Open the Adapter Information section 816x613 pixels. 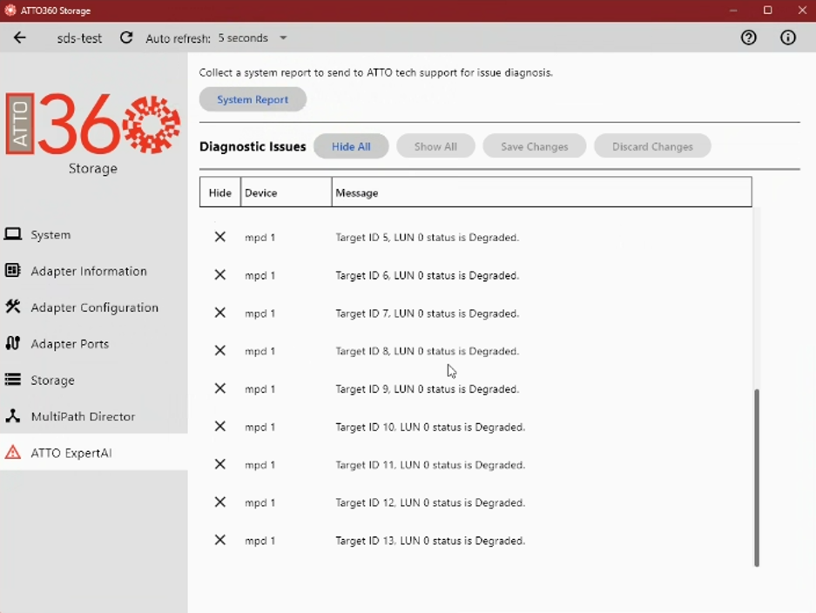click(94, 271)
